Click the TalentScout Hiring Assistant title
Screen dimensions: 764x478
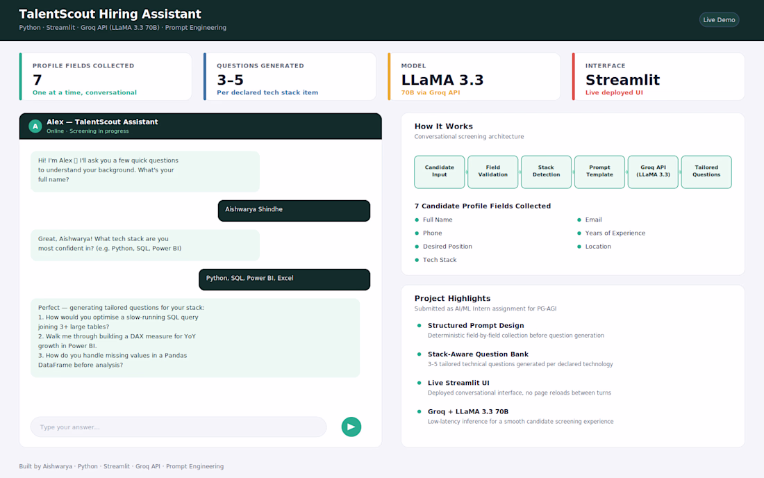pos(110,14)
